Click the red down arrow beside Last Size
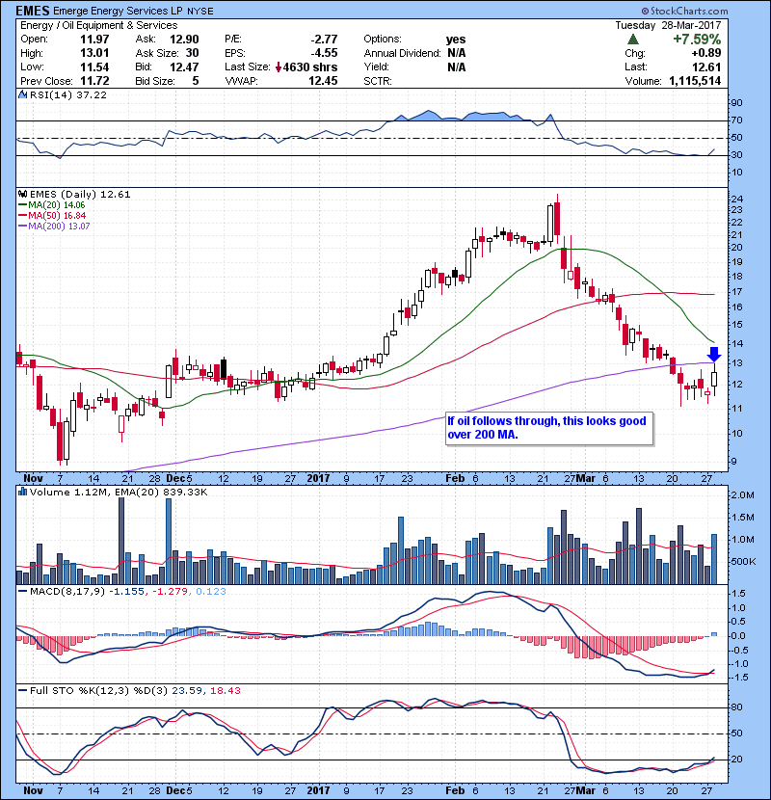771x800 pixels. coord(279,67)
